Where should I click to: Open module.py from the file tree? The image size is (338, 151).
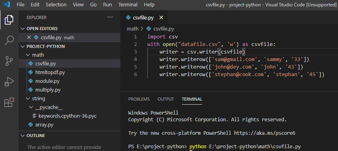pyautogui.click(x=70, y=81)
